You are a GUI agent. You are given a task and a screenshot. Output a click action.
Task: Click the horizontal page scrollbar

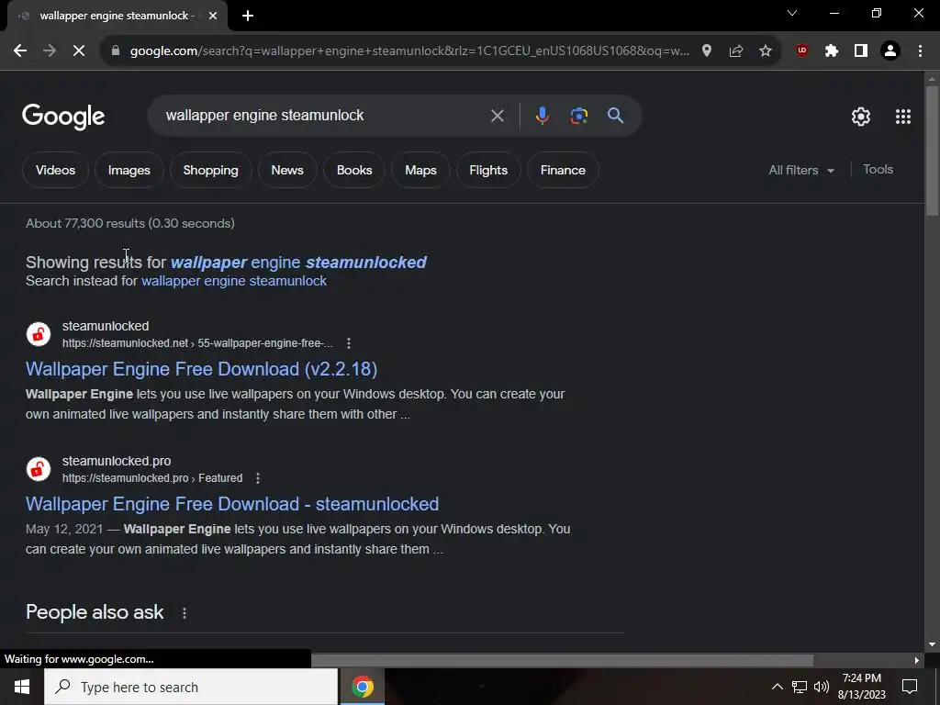pyautogui.click(x=563, y=660)
